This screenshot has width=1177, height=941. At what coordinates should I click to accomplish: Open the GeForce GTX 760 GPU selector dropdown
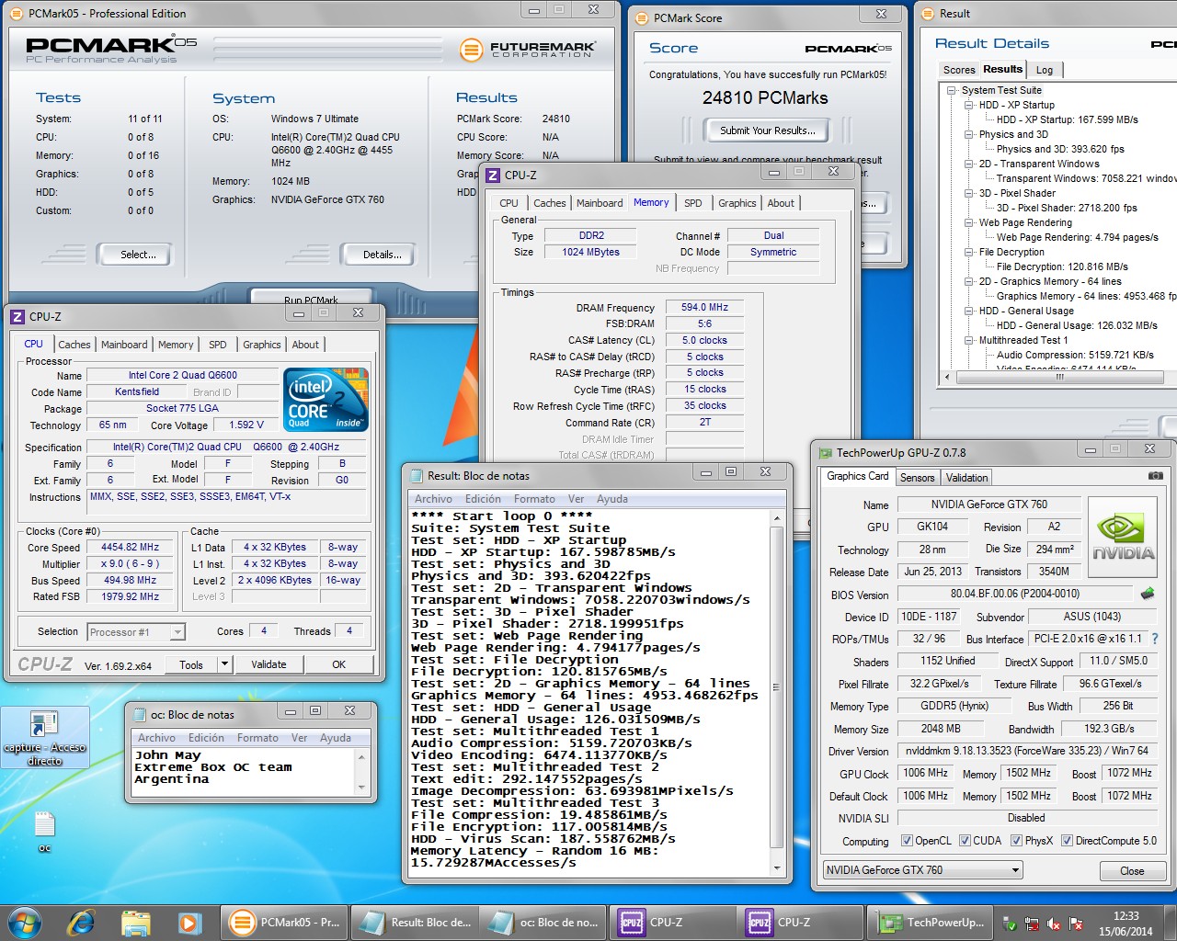[x=922, y=870]
